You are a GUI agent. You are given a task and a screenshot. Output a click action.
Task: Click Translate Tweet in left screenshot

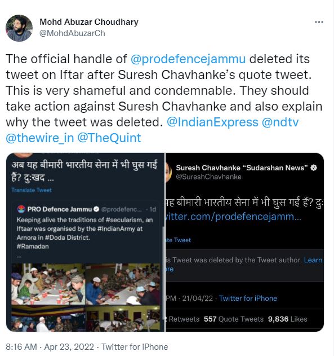(32, 190)
